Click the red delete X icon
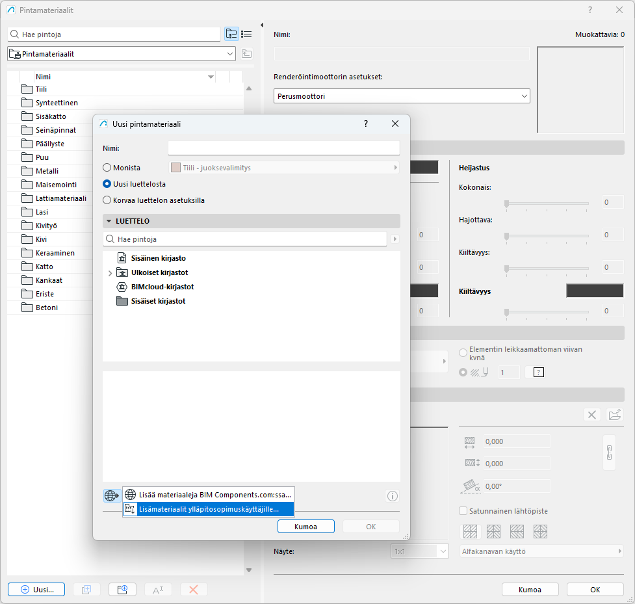Screen dimensions: 635x604 (193, 590)
